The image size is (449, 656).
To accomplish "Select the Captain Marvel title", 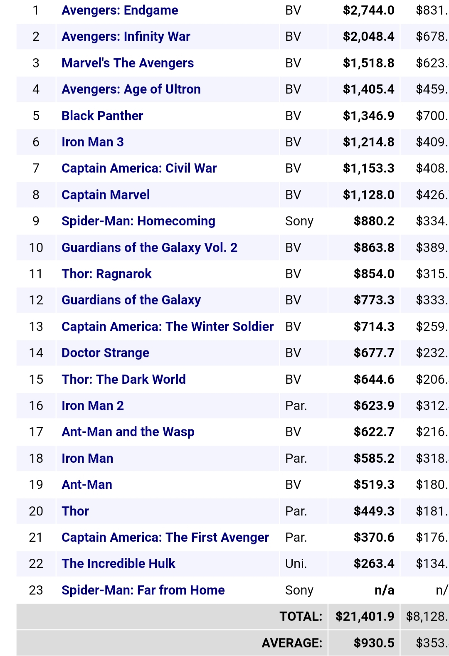I will [106, 195].
